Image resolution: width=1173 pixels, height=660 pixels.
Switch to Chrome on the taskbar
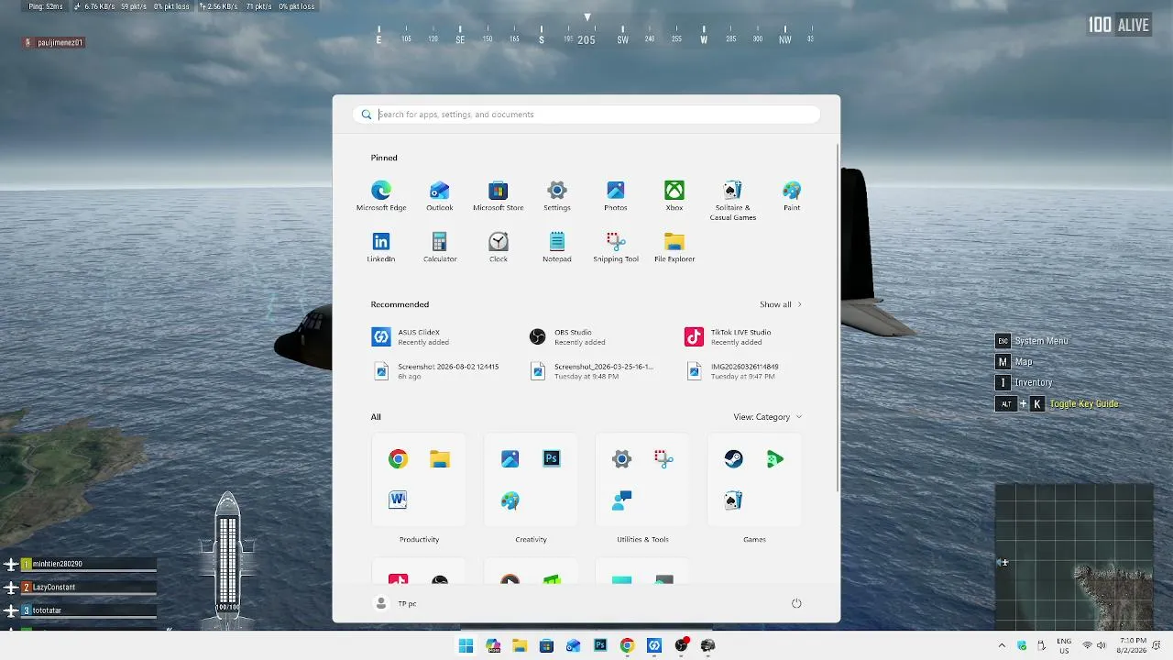click(x=627, y=645)
